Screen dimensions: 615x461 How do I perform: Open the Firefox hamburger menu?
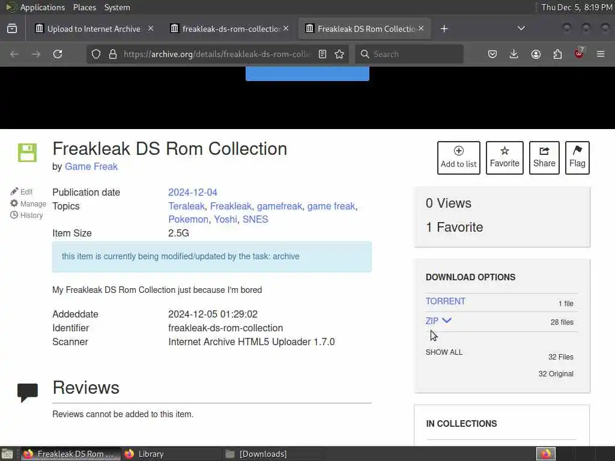601,54
